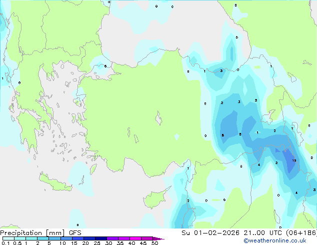Click the word "Precipitation" in the map title
The height and width of the screenshot is (245, 317).
point(21,233)
